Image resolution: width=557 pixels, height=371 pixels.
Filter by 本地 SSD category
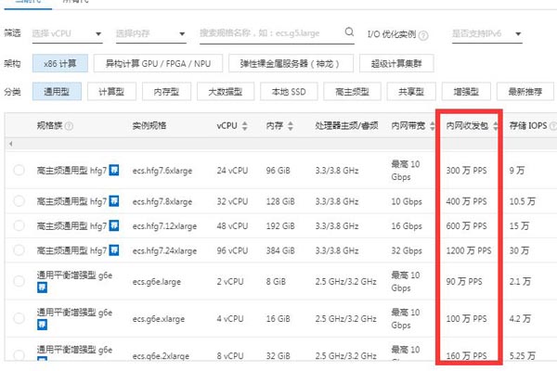287,92
